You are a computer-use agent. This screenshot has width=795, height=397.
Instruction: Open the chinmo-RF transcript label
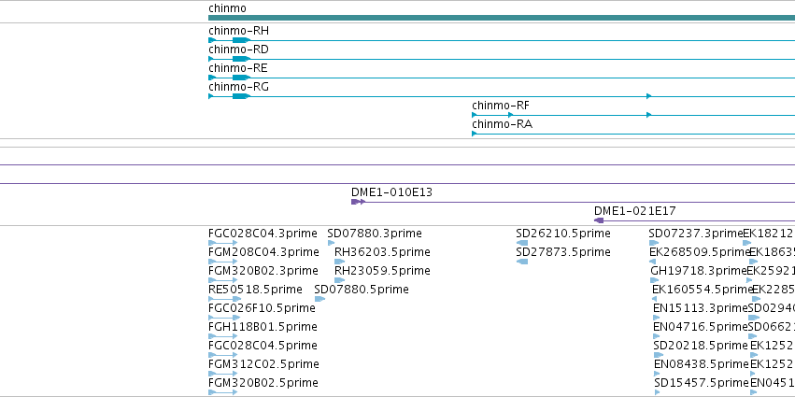501,106
